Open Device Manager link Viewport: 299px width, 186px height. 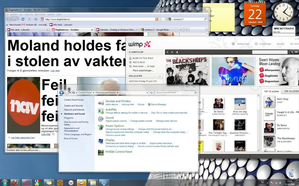pos(158,104)
